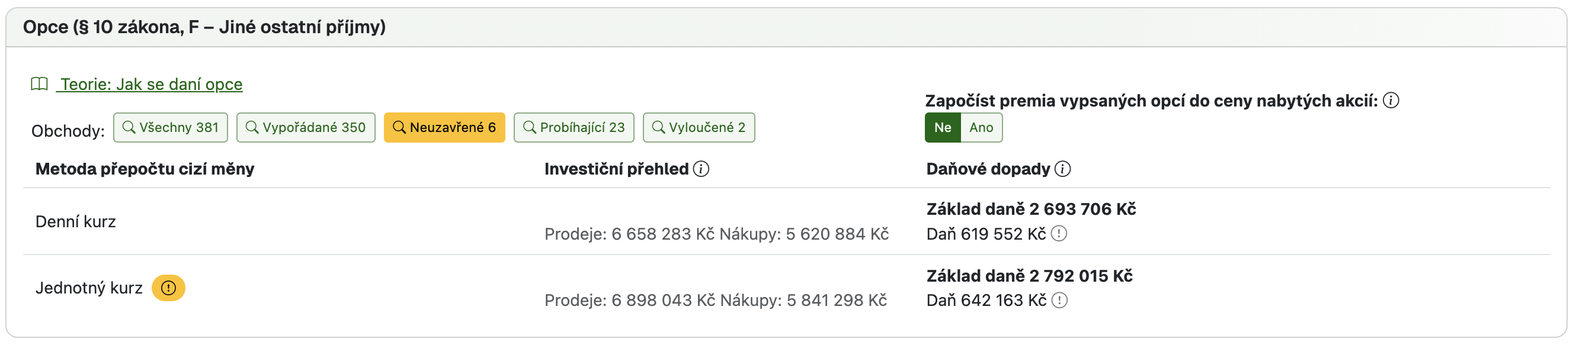This screenshot has height=345, width=1576.
Task: Click the magnifier icon inside "Všechny 381"
Action: tap(129, 127)
